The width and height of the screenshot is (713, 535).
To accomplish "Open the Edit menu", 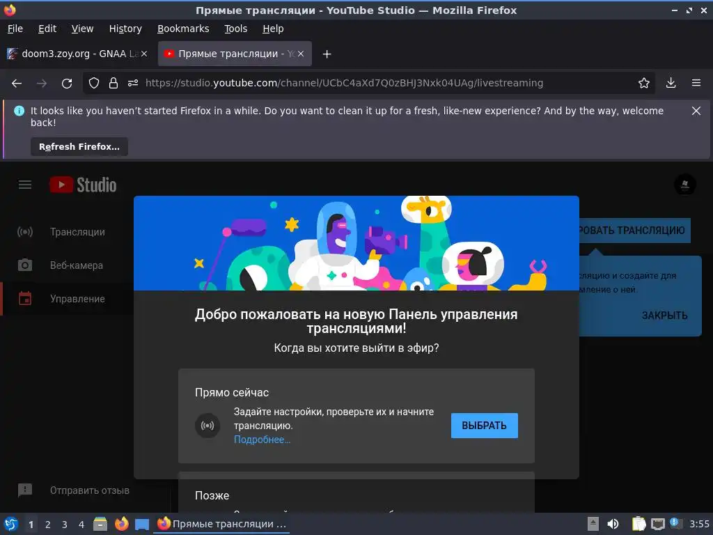I will tap(47, 29).
